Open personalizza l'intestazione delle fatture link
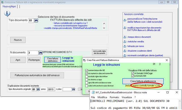Viewport: 182px width, 110px height. [145, 20]
